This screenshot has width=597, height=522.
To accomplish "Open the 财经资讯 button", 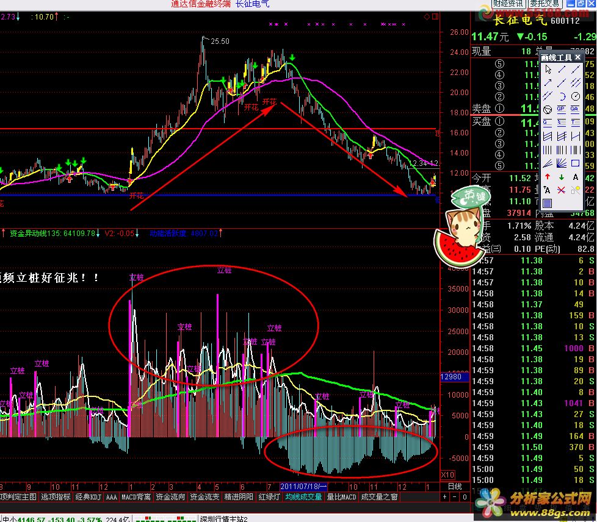I will click(x=508, y=4).
